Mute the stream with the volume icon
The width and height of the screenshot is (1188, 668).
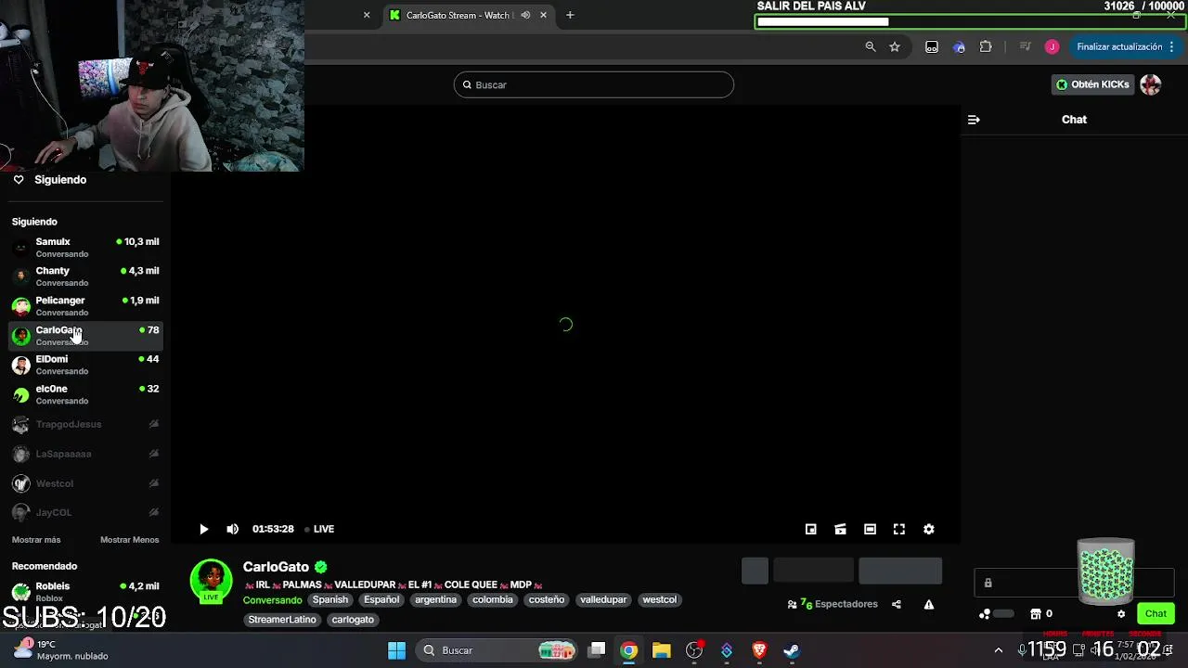point(233,529)
